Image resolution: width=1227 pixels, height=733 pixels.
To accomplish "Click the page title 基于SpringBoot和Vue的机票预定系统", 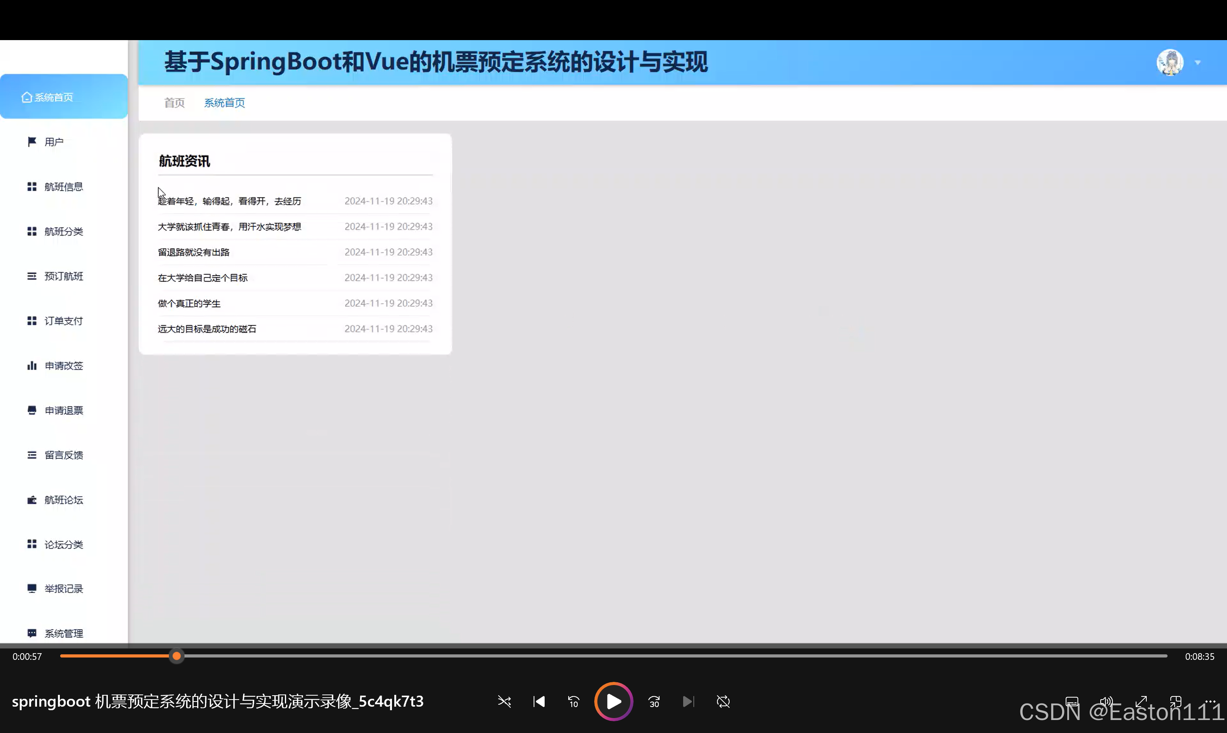I will 436,62.
